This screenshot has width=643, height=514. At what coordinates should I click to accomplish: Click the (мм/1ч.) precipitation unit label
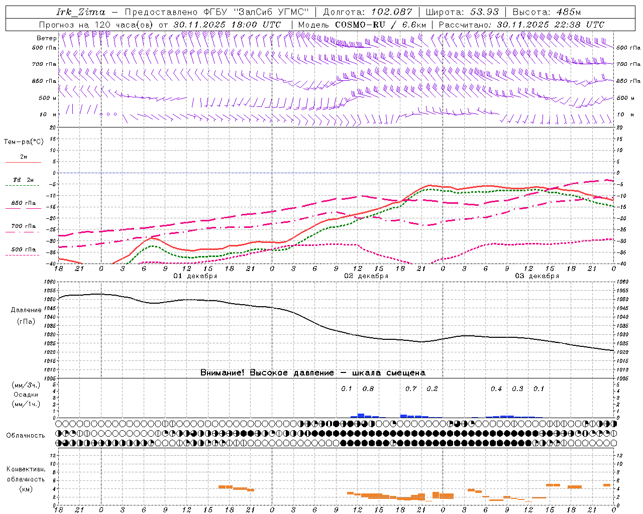tap(26, 404)
